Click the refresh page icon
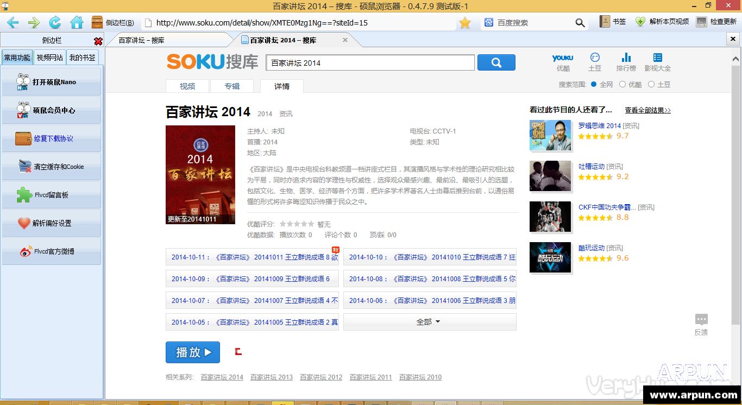The height and width of the screenshot is (405, 742). tap(55, 22)
